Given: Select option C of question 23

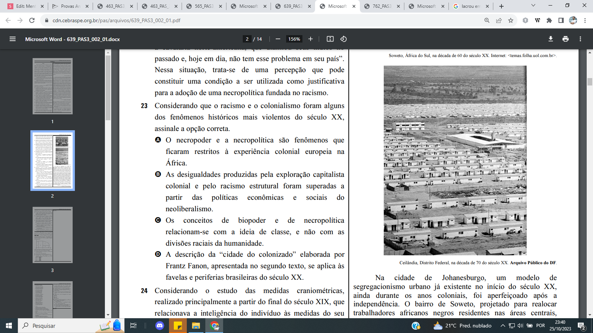Looking at the screenshot, I should coord(158,220).
